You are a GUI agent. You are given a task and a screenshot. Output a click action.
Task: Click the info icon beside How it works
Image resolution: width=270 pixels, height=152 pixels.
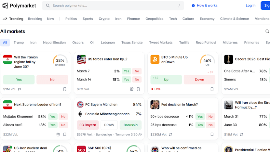point(193,6)
